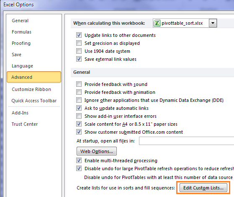234x197 pixels.
Task: Disable Ask to update automatic links
Action: [x=79, y=108]
